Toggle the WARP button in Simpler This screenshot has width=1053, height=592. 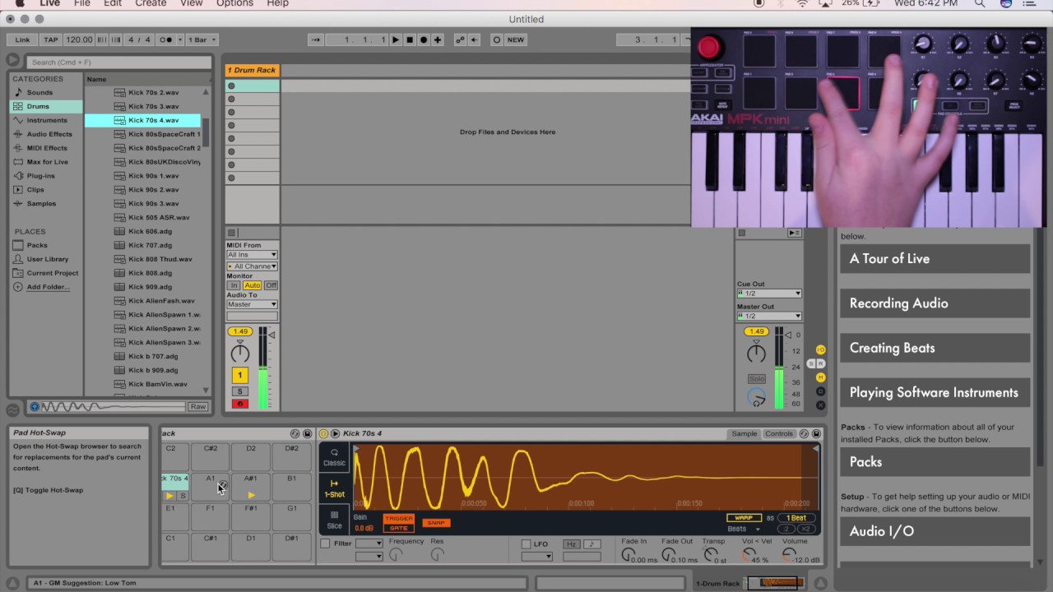(743, 518)
